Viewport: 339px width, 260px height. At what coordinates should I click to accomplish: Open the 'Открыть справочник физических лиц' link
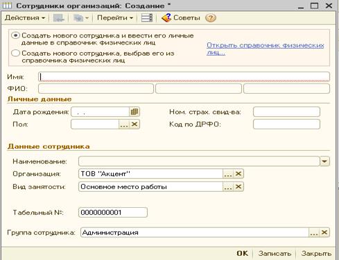[x=265, y=49]
